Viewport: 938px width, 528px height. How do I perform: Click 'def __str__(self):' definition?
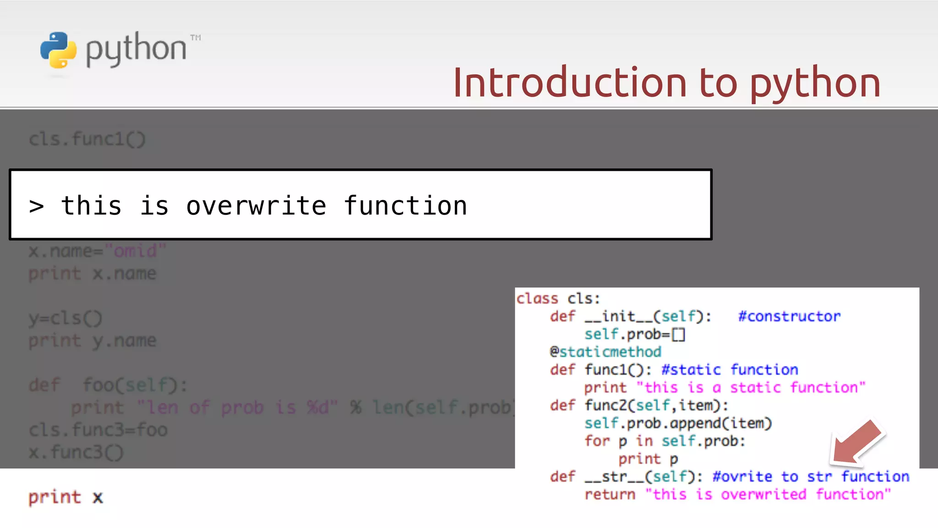coord(626,477)
